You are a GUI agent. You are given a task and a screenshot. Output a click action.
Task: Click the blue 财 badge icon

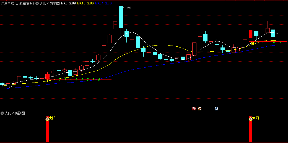pos(216,109)
